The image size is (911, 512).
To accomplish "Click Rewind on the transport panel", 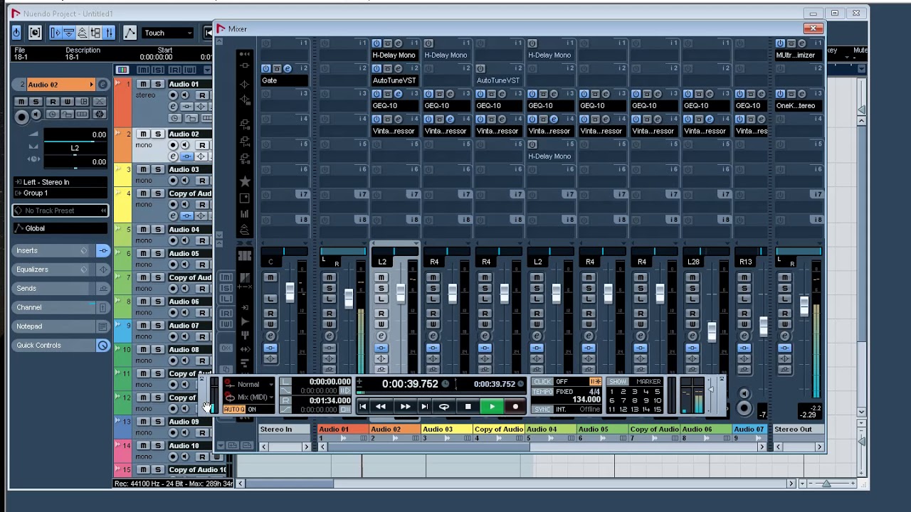I will coord(381,407).
